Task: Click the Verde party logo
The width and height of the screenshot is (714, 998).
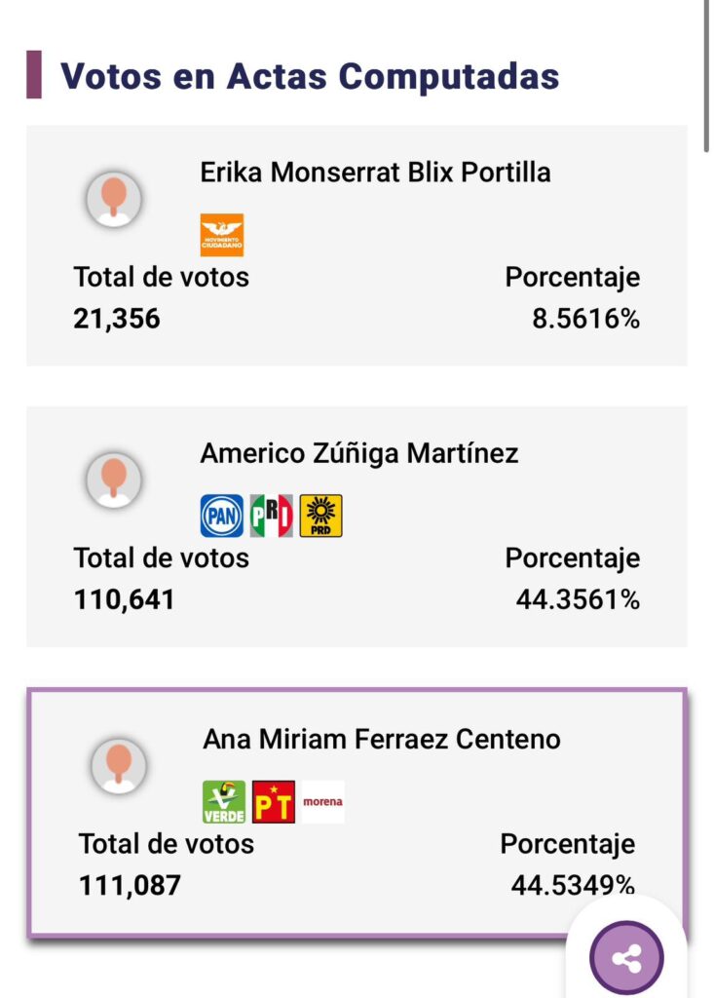Action: click(223, 802)
